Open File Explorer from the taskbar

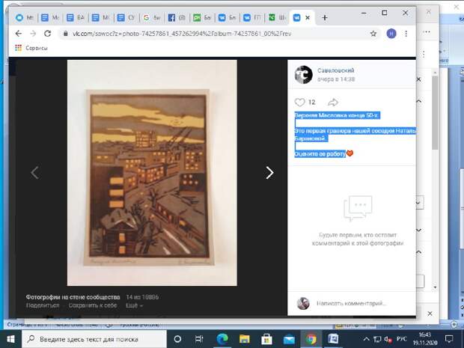click(x=245, y=339)
